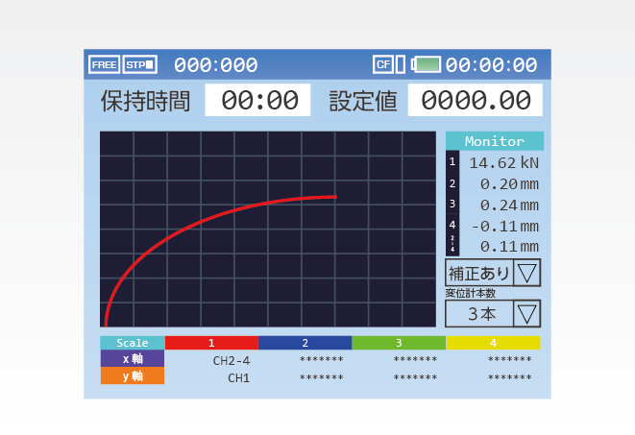The width and height of the screenshot is (635, 435).
Task: Click the Scale header cell
Action: coord(133,343)
